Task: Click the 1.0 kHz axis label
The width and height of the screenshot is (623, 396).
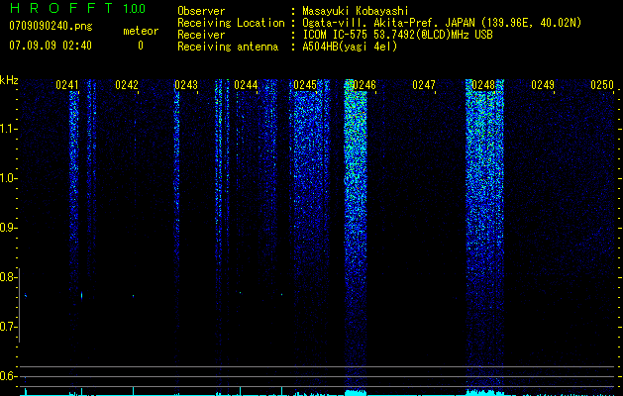Action: (x=8, y=178)
